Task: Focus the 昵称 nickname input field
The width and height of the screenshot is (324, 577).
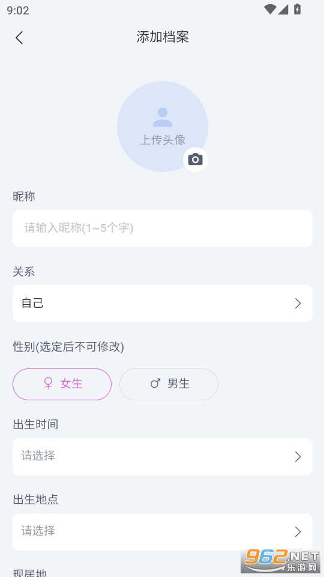Action: pos(163,228)
